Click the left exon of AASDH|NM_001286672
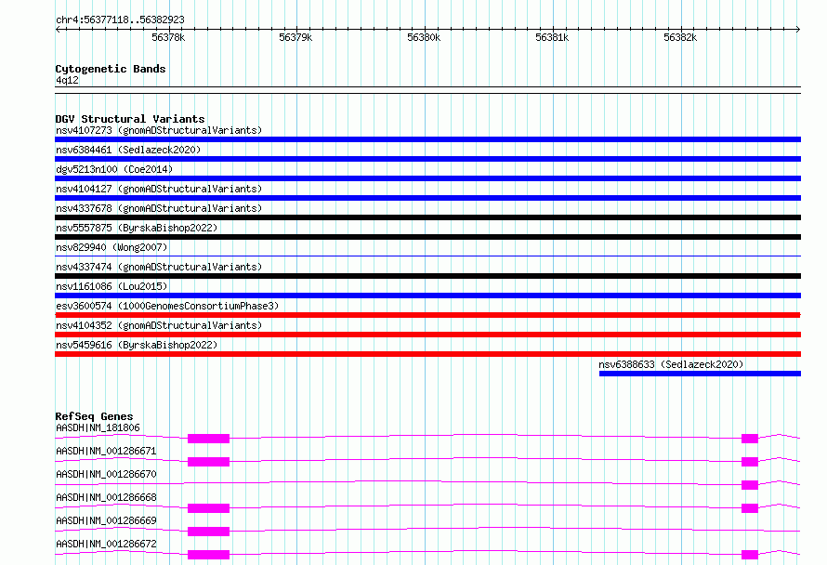Image resolution: width=827 pixels, height=565 pixels. coord(209,555)
